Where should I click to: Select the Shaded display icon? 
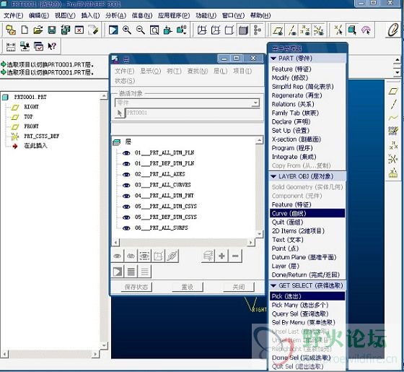tap(243, 30)
